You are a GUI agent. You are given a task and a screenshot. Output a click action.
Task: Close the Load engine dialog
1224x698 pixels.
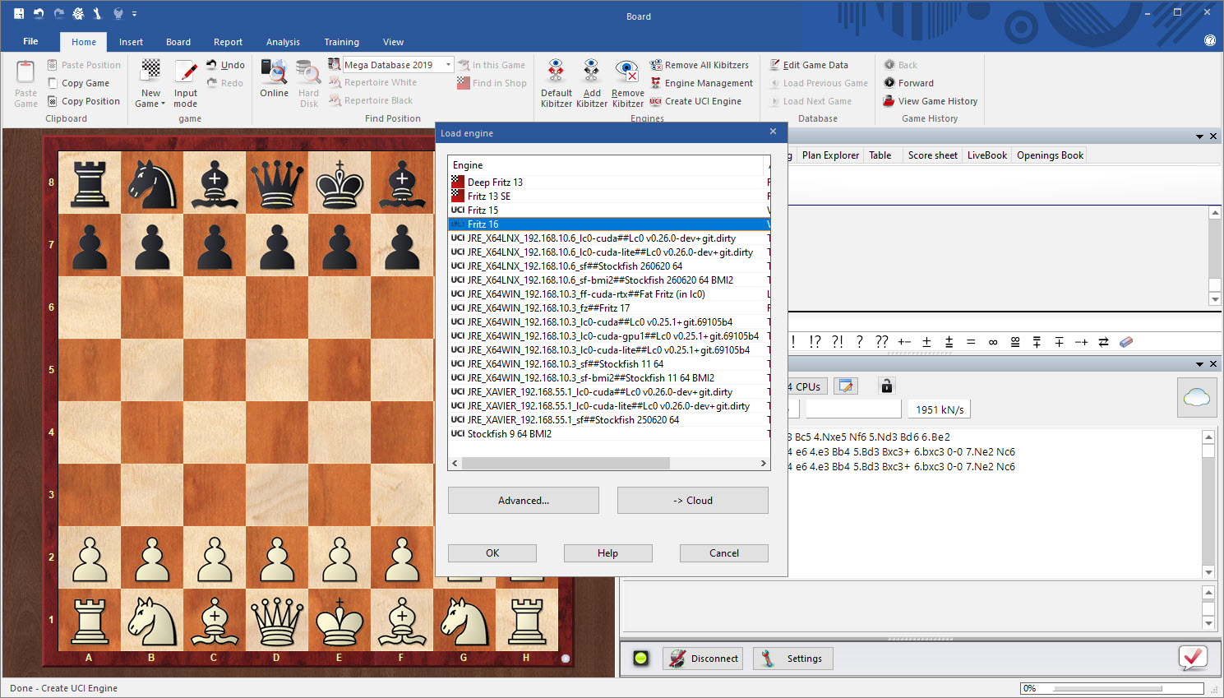click(x=773, y=132)
